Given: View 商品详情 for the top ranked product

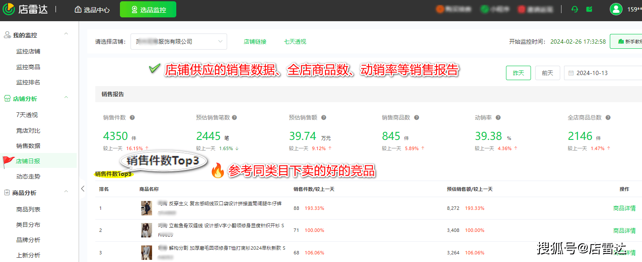Looking at the screenshot, I should coord(624,208).
